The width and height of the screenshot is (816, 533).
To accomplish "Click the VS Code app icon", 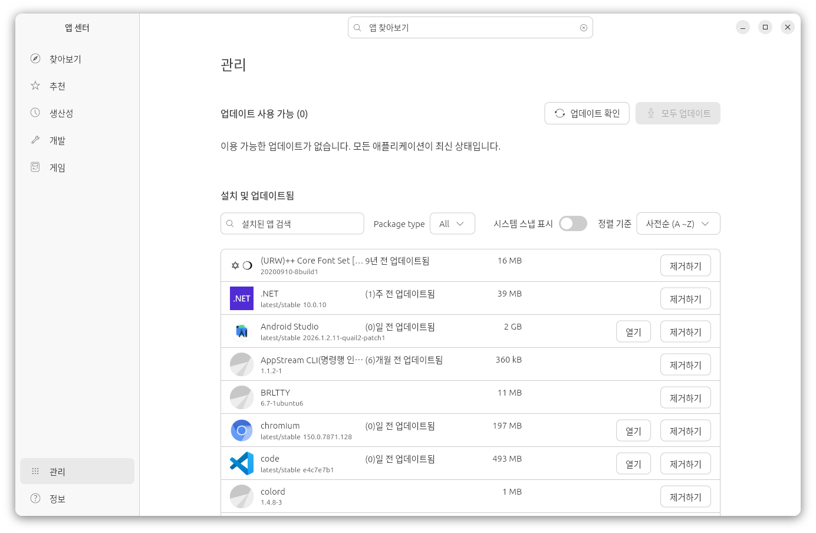I will click(242, 463).
